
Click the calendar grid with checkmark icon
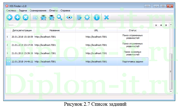click(35, 17)
